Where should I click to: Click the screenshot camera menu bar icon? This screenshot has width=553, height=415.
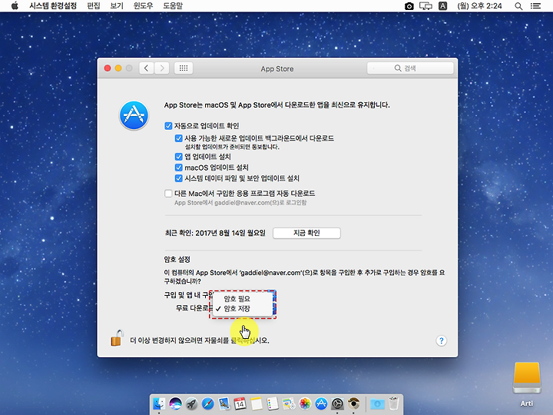409,6
